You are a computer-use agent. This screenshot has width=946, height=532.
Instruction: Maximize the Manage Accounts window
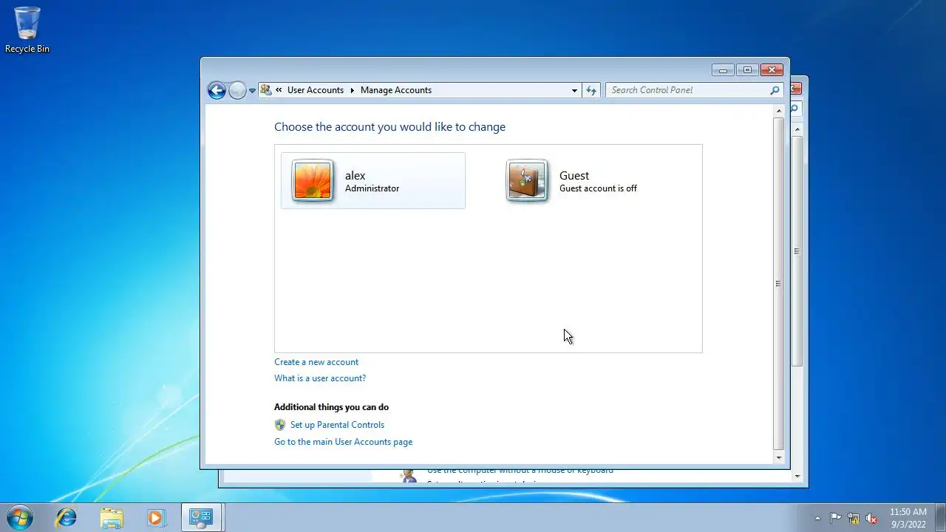click(747, 70)
